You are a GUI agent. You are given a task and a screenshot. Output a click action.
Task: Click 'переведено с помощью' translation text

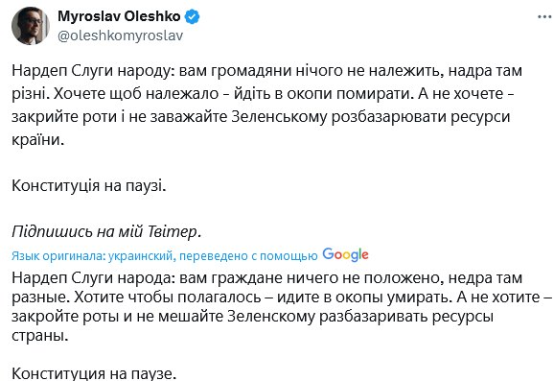pos(248,256)
